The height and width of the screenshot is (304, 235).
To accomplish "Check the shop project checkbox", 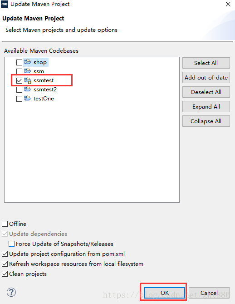I will click(19, 62).
